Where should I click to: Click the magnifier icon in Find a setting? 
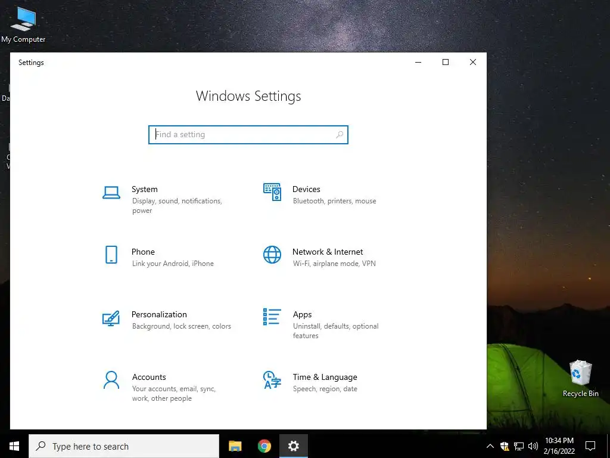pos(339,134)
